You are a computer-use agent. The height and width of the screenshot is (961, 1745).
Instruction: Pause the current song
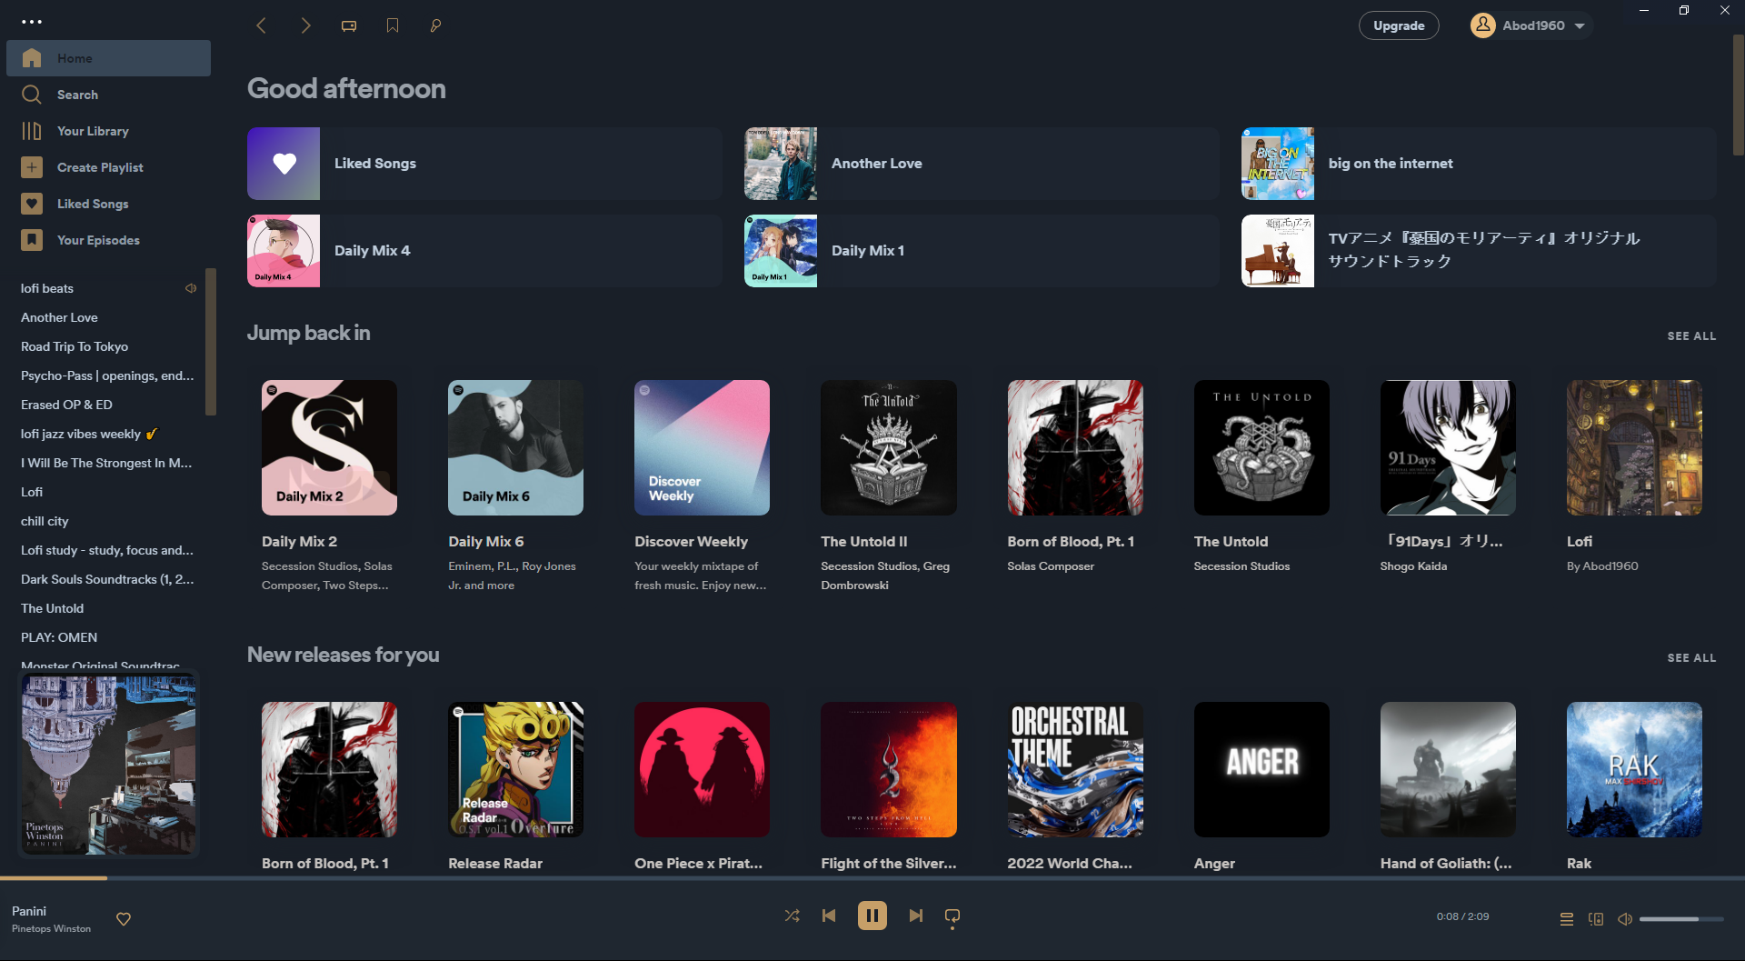click(872, 916)
